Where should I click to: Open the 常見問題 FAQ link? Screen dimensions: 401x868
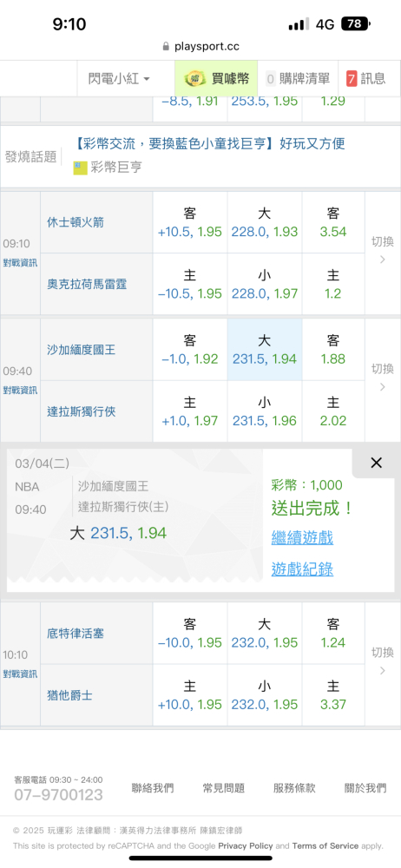tap(223, 788)
